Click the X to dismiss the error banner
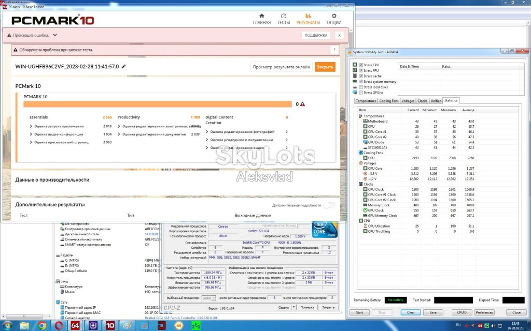 coord(339,35)
